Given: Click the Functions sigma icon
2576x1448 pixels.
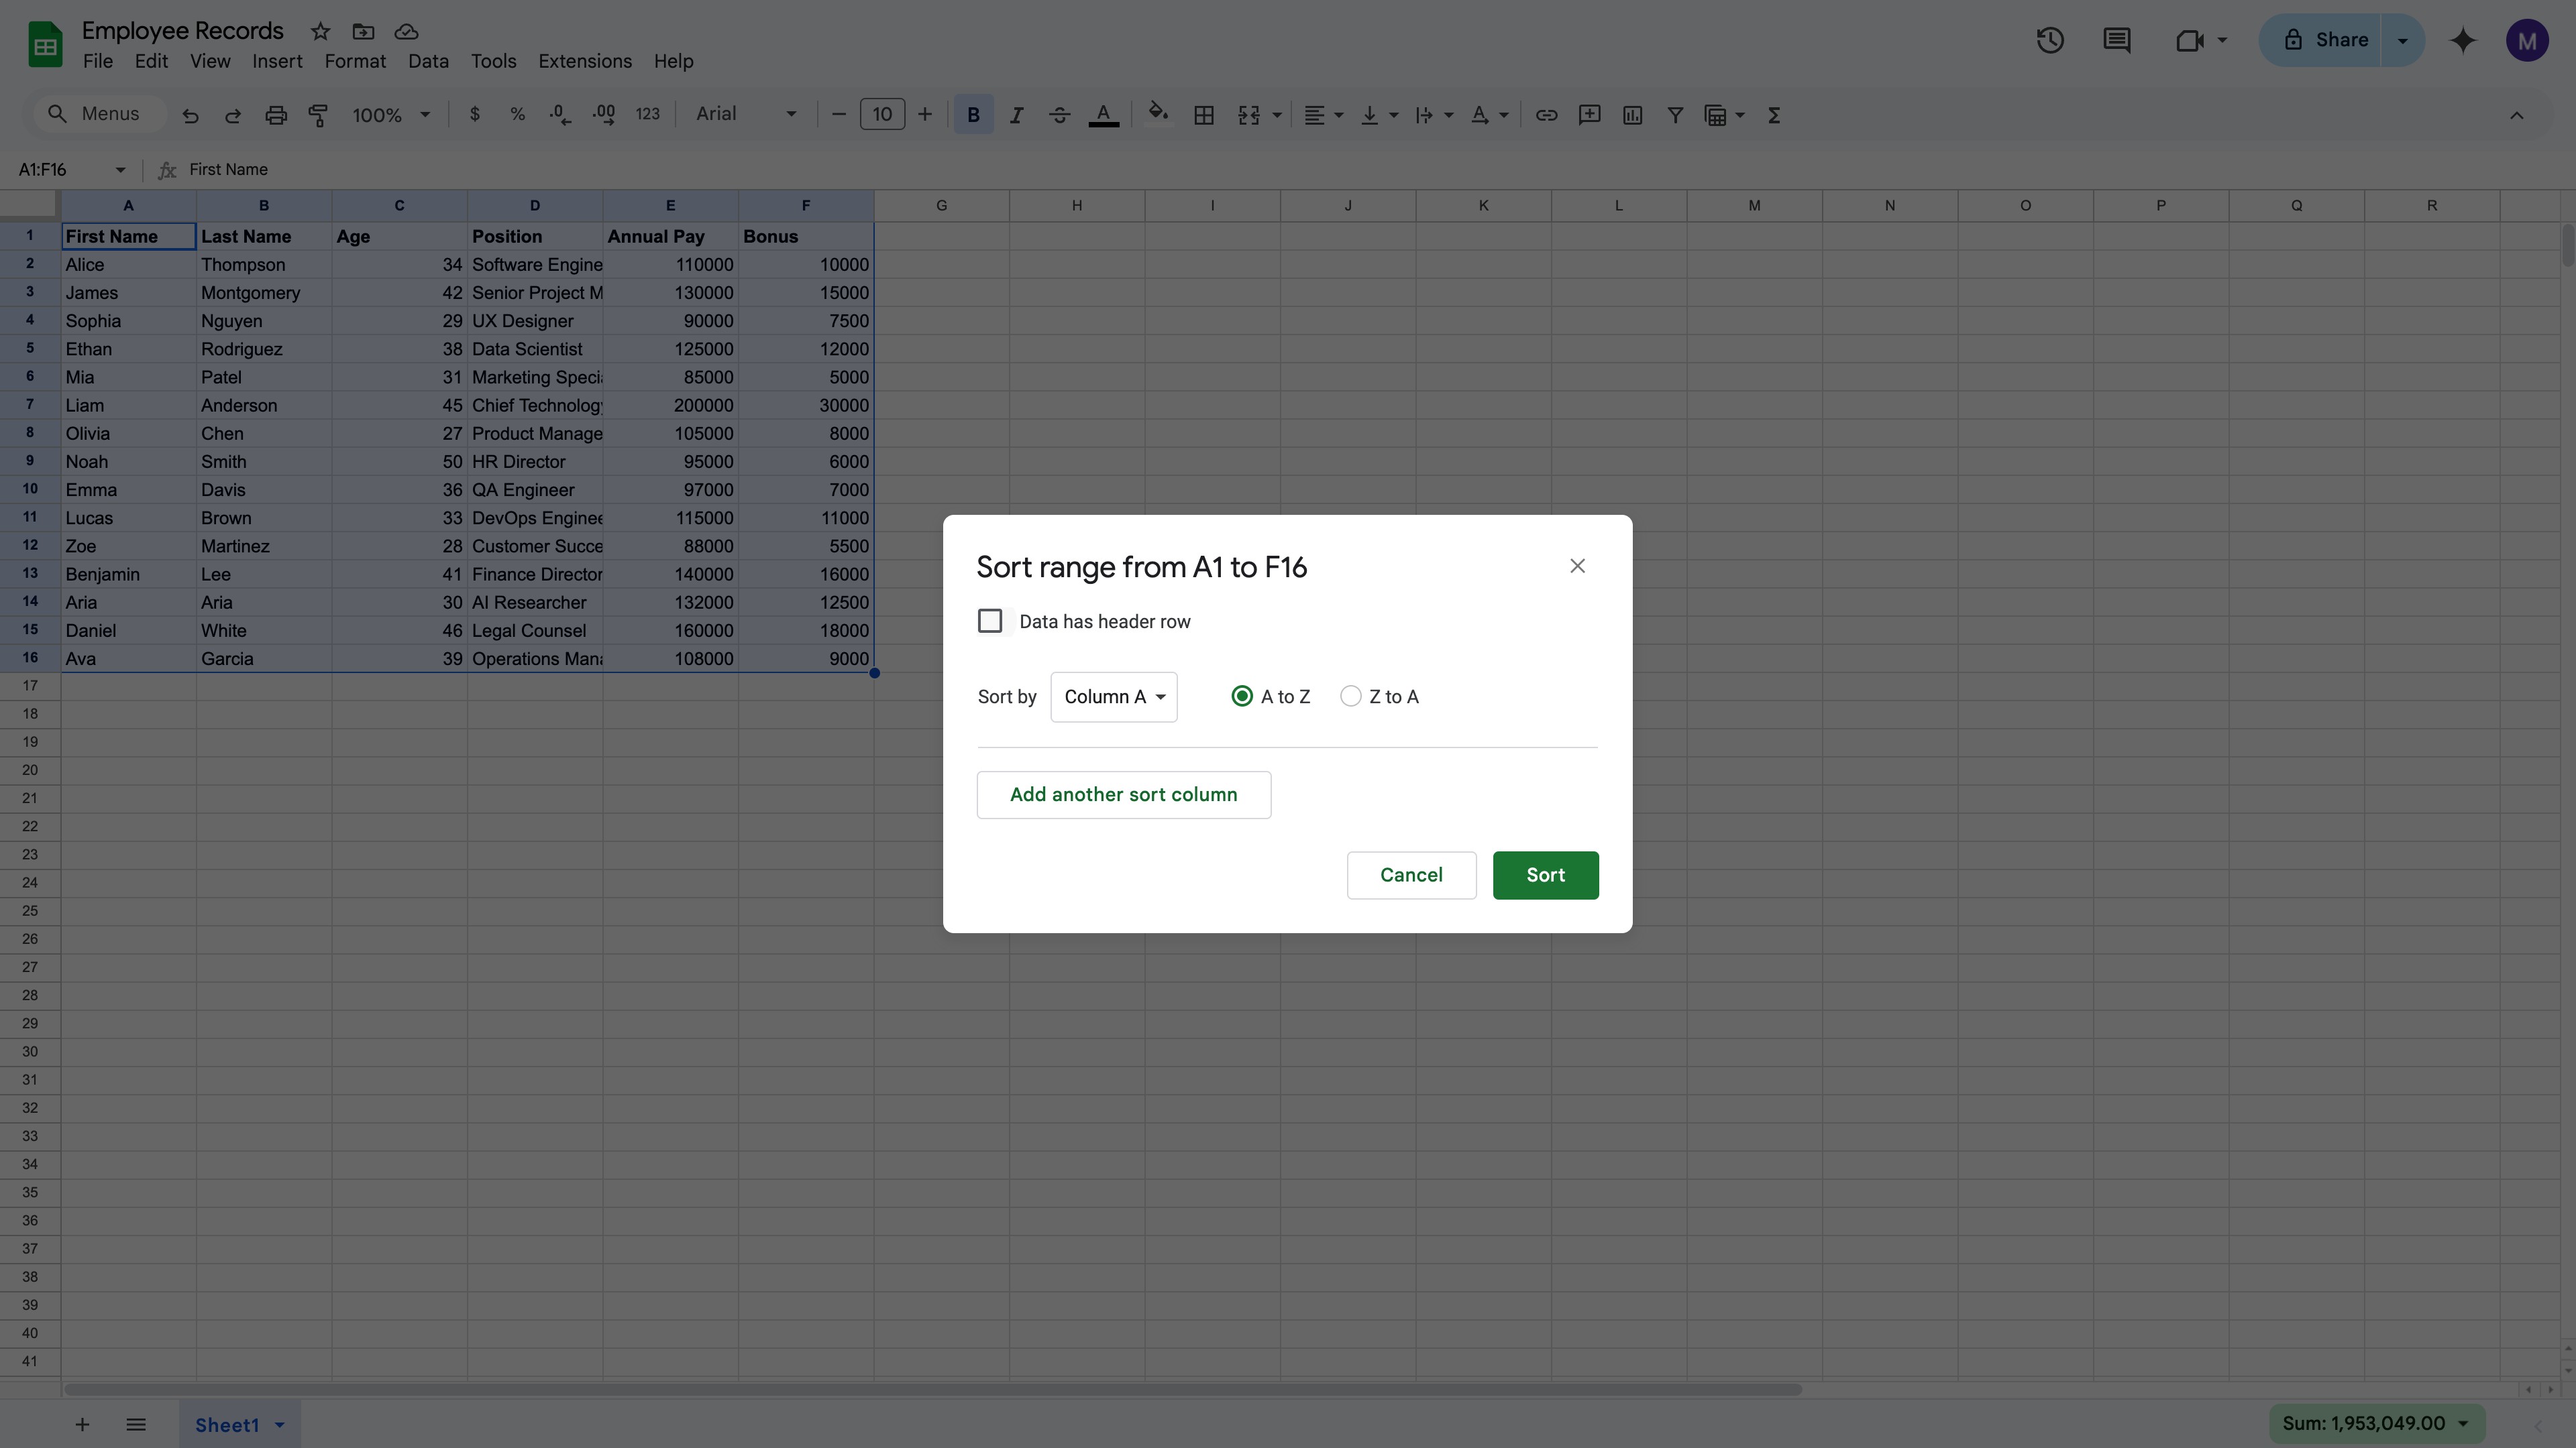Looking at the screenshot, I should pyautogui.click(x=1774, y=115).
